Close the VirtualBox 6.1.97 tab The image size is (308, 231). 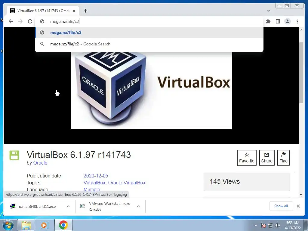pyautogui.click(x=74, y=11)
